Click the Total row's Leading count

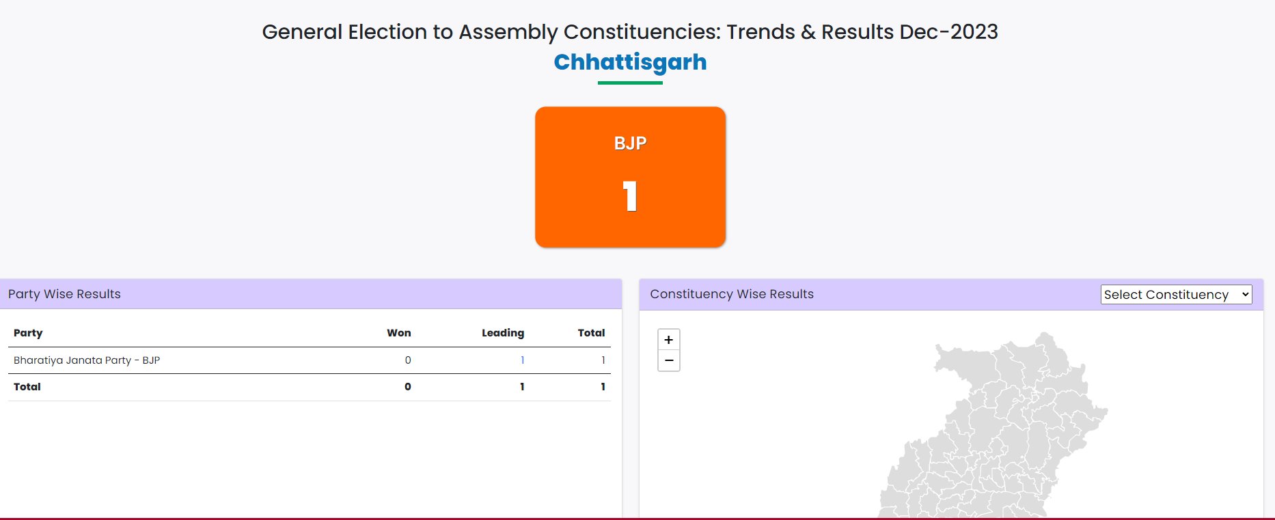pos(522,387)
